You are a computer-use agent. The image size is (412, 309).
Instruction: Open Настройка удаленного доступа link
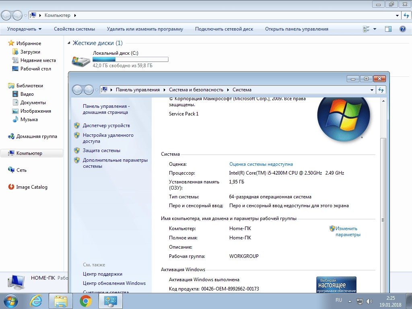click(x=108, y=138)
